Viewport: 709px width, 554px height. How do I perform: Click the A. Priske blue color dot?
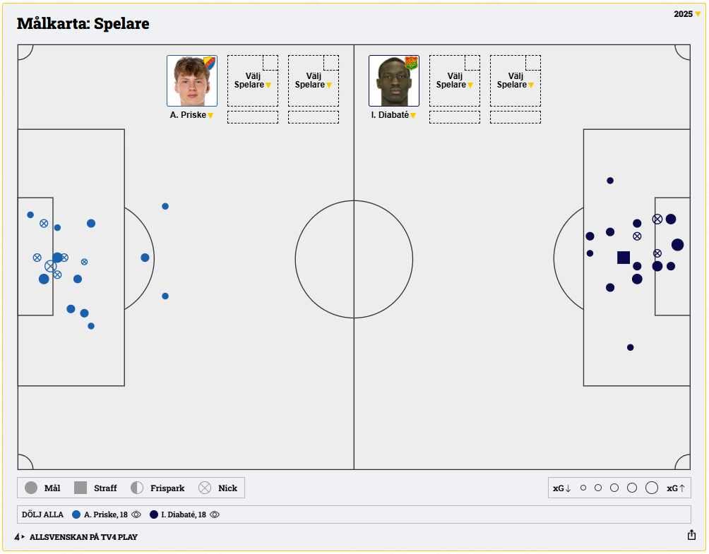pos(76,514)
